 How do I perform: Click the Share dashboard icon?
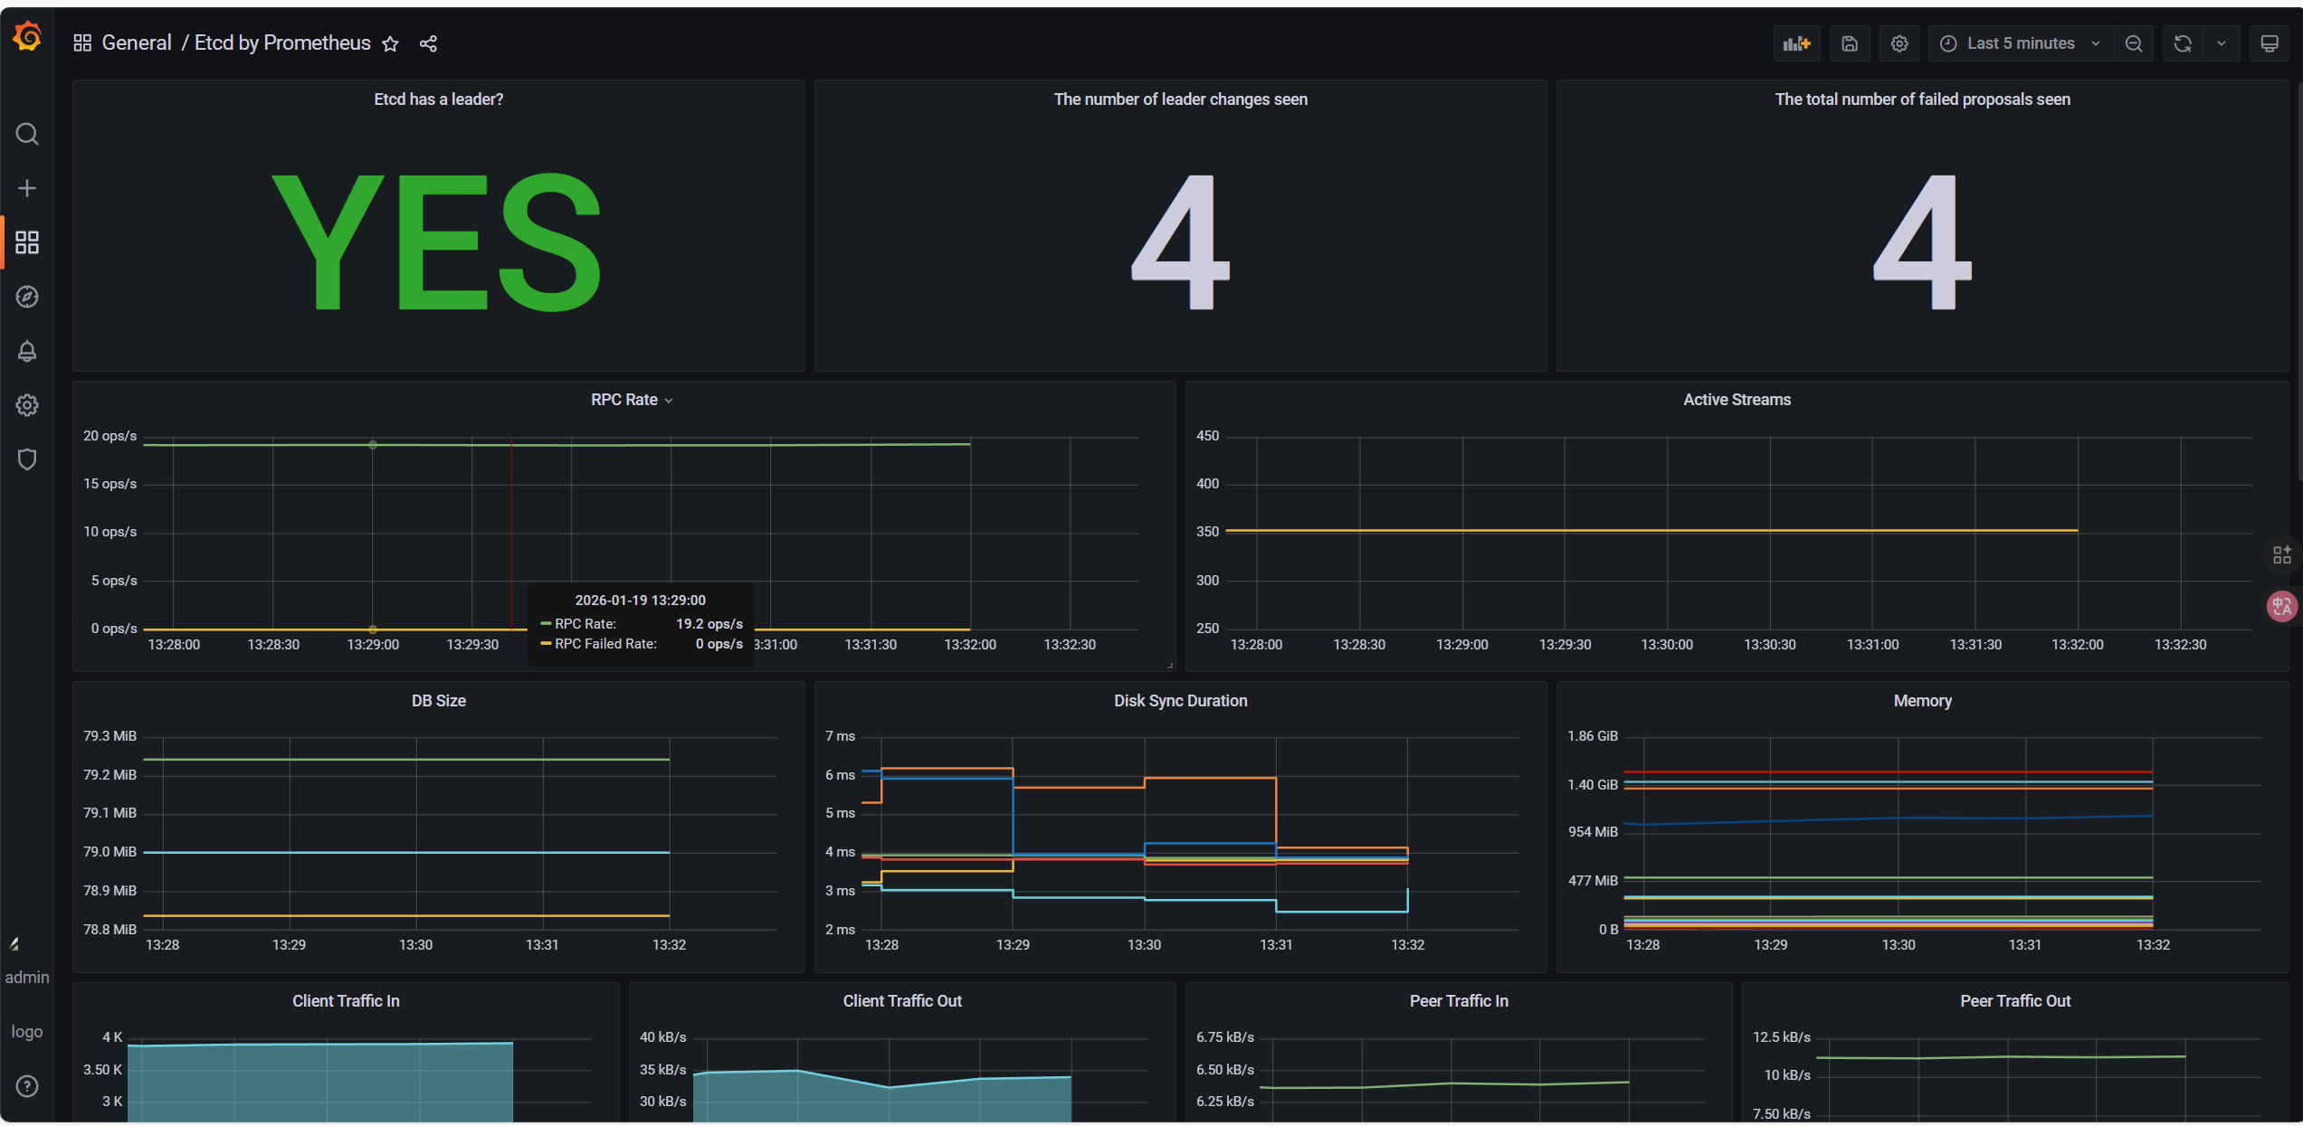[428, 43]
